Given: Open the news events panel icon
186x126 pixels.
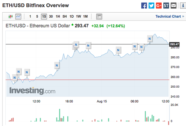Looking at the screenshot, I should 99,17.
